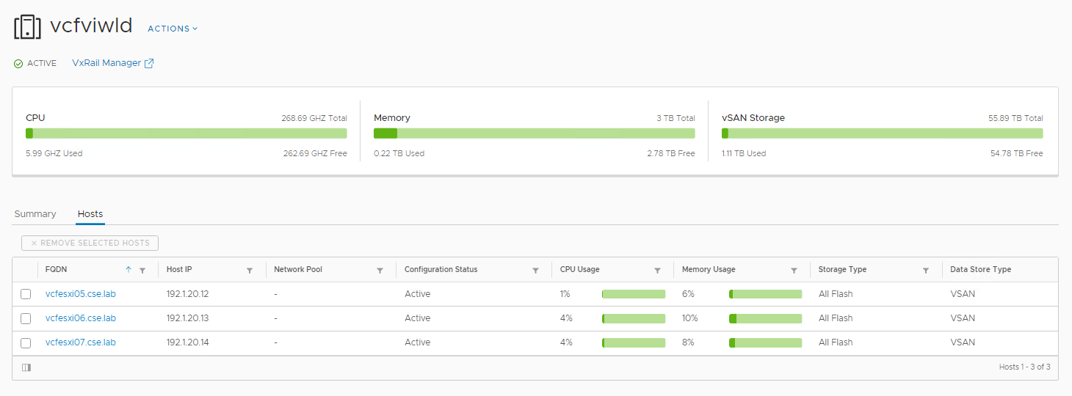Toggle column visibility icon in table footer
The height and width of the screenshot is (396, 1072).
coord(26,367)
